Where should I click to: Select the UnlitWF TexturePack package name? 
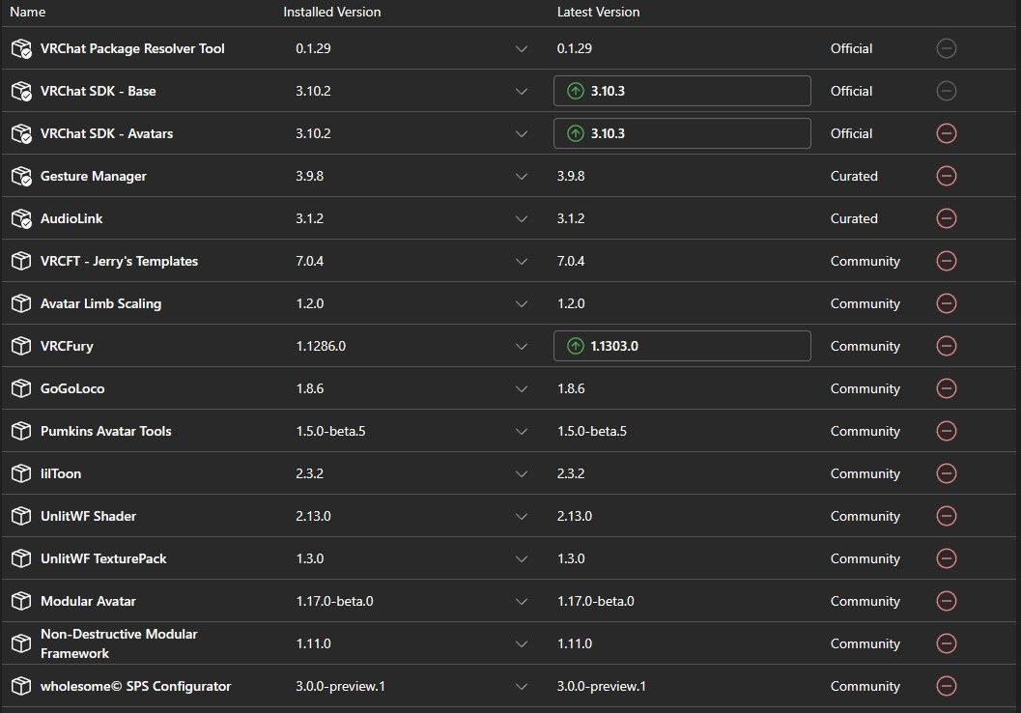tap(103, 558)
